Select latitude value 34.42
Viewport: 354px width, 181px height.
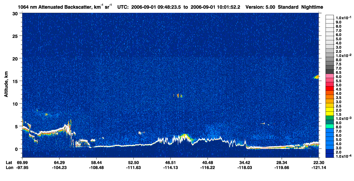coord(245,163)
